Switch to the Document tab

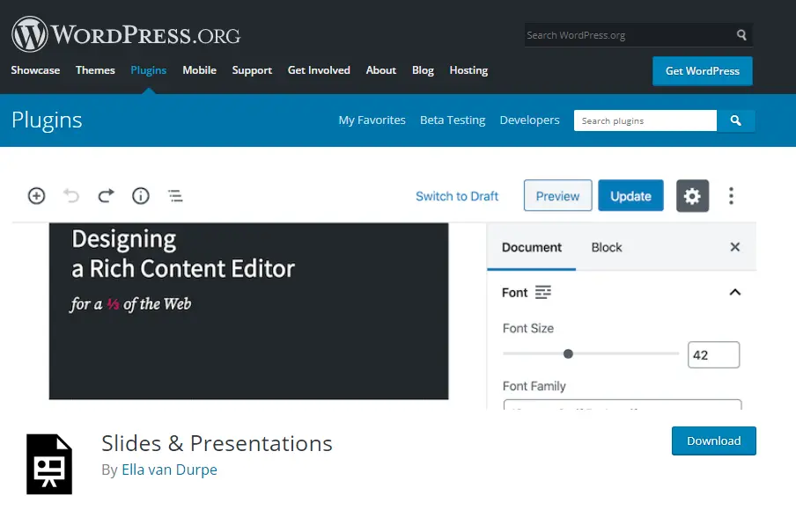tap(532, 247)
